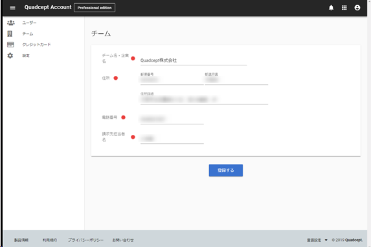Click the blue 登録する button
371x247 pixels.
pos(226,171)
